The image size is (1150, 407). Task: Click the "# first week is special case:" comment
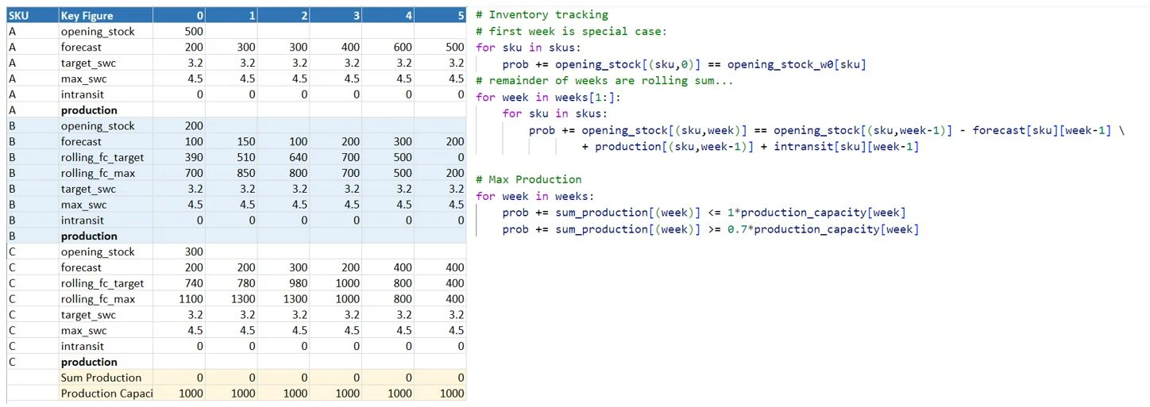tap(572, 31)
